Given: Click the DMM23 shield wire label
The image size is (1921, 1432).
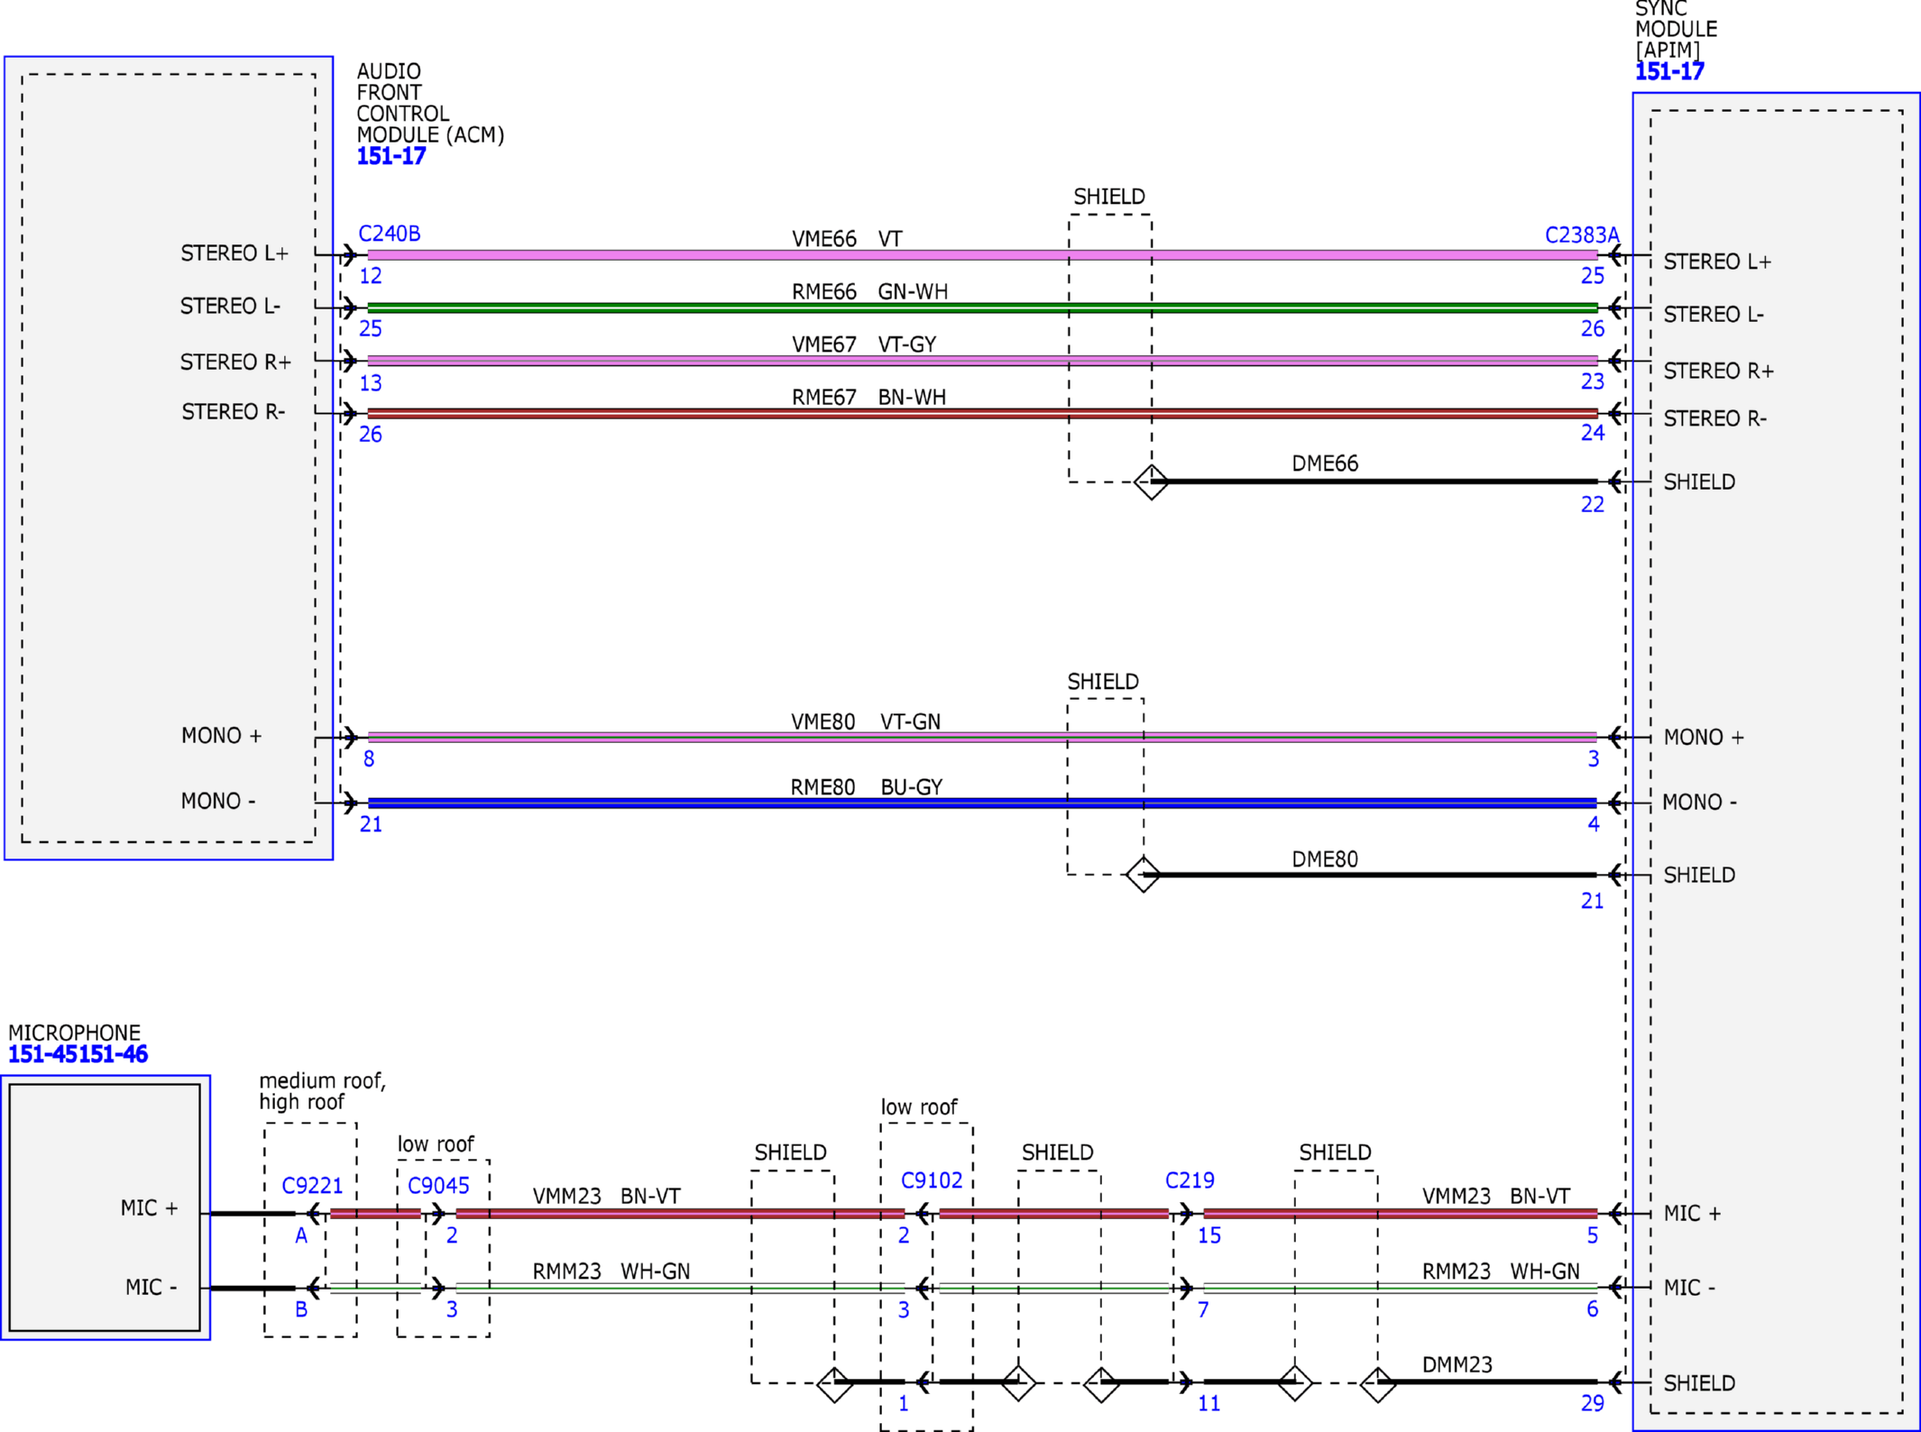Looking at the screenshot, I should (x=1457, y=1364).
